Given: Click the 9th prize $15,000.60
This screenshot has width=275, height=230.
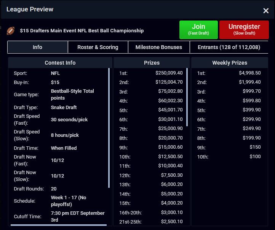Looking at the screenshot, I should coord(170,147).
